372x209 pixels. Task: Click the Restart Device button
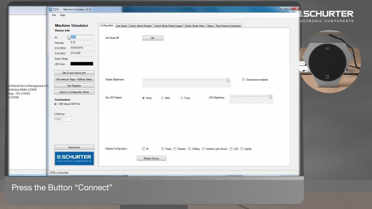point(151,158)
